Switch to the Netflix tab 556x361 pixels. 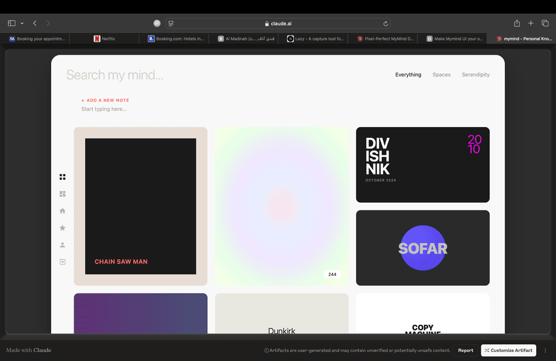pos(104,39)
